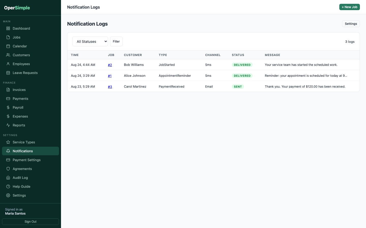Click the Expenses dollar icon
The width and height of the screenshot is (366, 228).
click(8, 116)
